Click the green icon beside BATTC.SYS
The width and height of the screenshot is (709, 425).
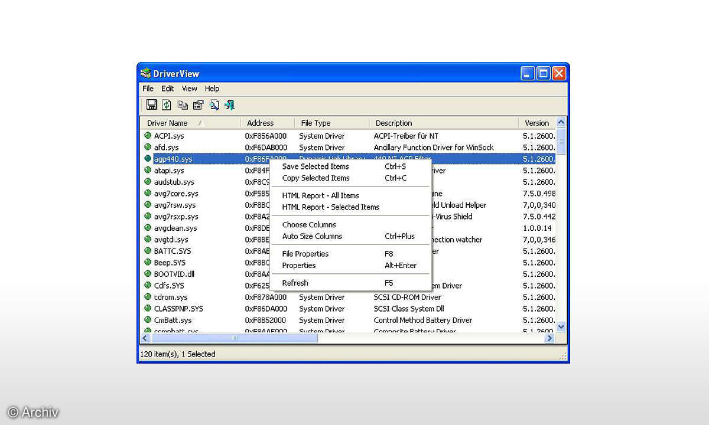pos(148,251)
